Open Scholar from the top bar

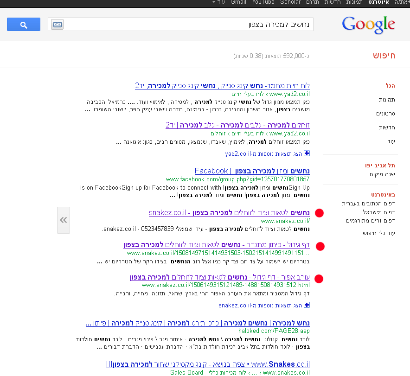click(290, 2)
